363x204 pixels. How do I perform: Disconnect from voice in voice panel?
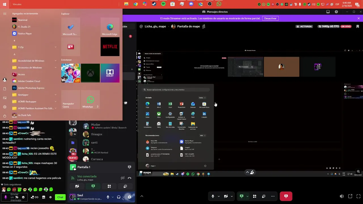click(x=130, y=178)
